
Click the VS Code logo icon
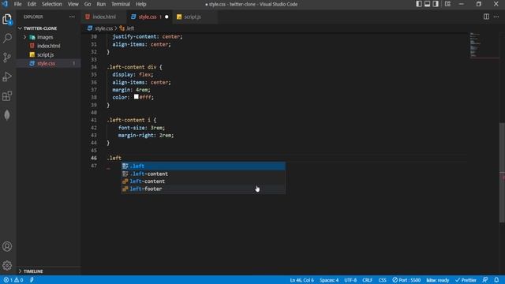pos(5,4)
